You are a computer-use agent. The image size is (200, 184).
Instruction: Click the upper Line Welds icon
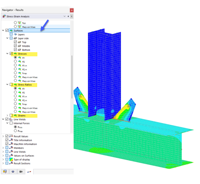[x=11, y=119]
